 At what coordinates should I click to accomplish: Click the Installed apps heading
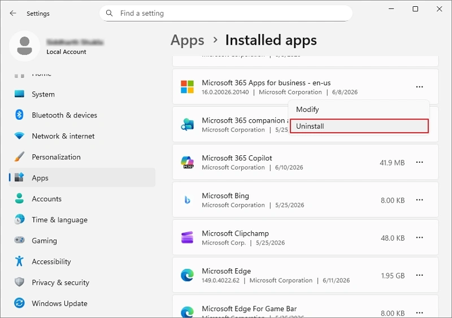pyautogui.click(x=271, y=40)
